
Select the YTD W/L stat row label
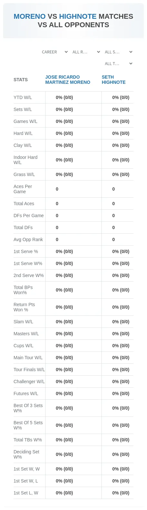(23, 97)
